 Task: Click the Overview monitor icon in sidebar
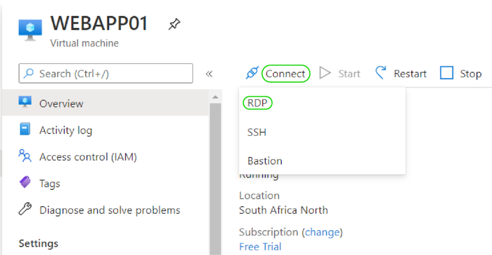coord(25,102)
